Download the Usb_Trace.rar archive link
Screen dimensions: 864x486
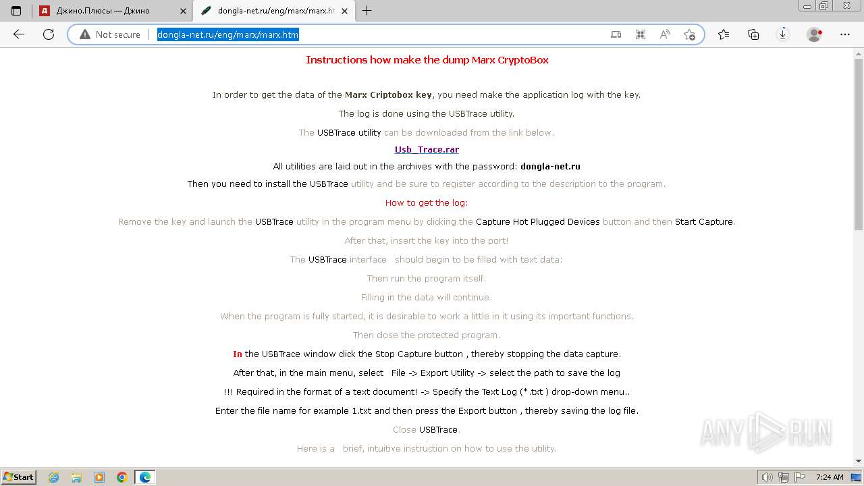(x=427, y=150)
